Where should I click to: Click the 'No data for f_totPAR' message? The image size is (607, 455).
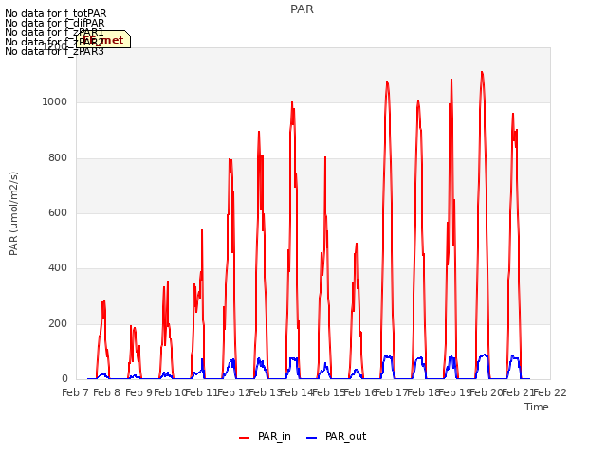(x=55, y=13)
